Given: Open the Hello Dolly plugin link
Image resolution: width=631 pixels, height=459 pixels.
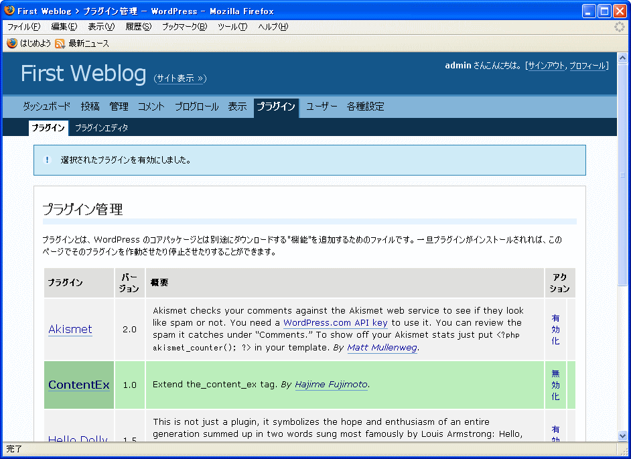Looking at the screenshot, I should click(x=78, y=438).
